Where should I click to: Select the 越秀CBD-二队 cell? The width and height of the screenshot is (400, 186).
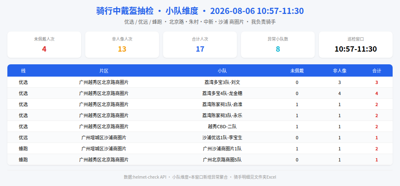222,127
